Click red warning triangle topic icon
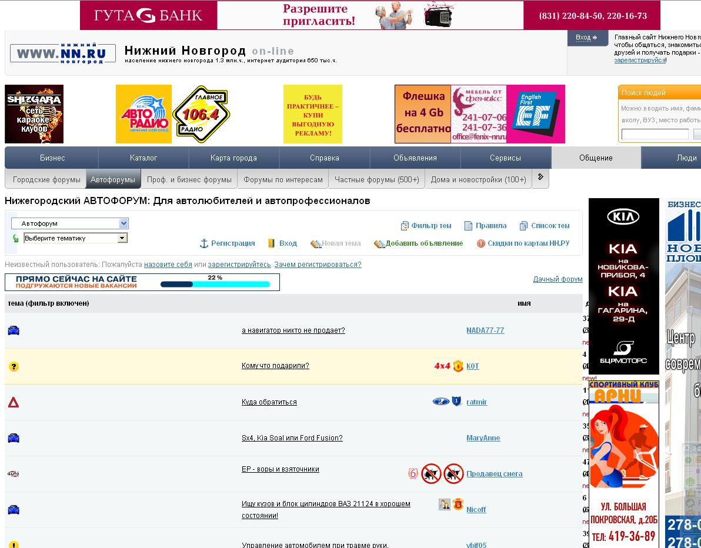This screenshot has height=548, width=701. pos(14,402)
